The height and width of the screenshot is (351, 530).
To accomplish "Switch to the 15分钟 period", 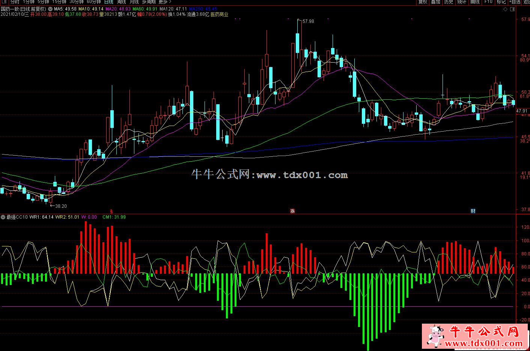I will (59, 2).
